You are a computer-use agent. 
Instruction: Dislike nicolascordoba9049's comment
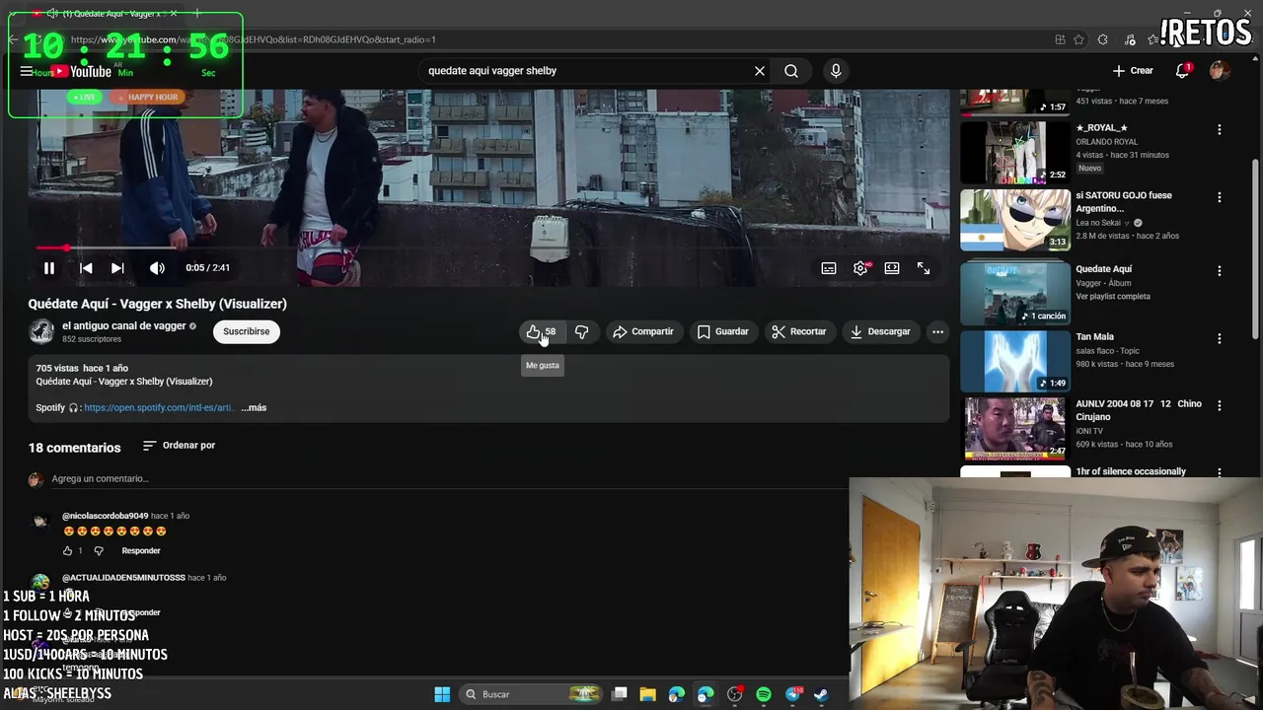(98, 551)
